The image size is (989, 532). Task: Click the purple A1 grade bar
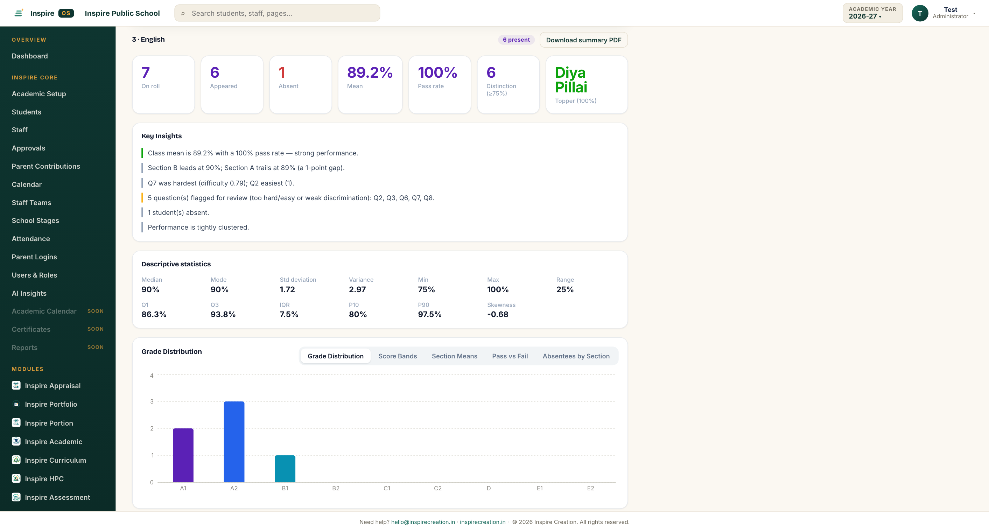(x=183, y=455)
